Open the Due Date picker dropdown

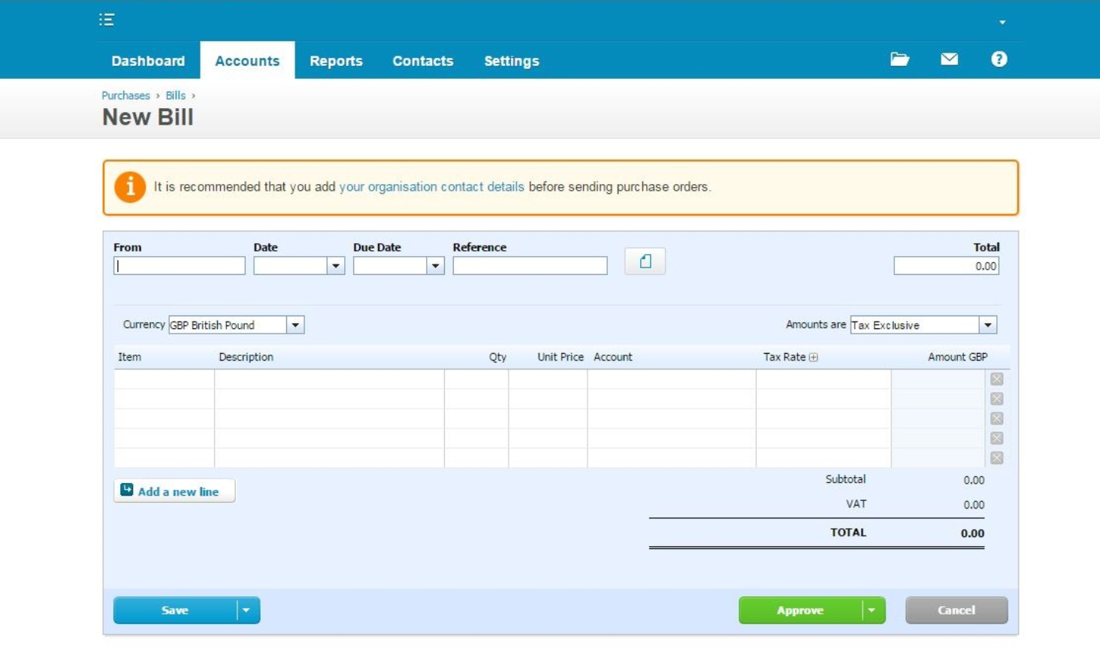click(x=435, y=266)
